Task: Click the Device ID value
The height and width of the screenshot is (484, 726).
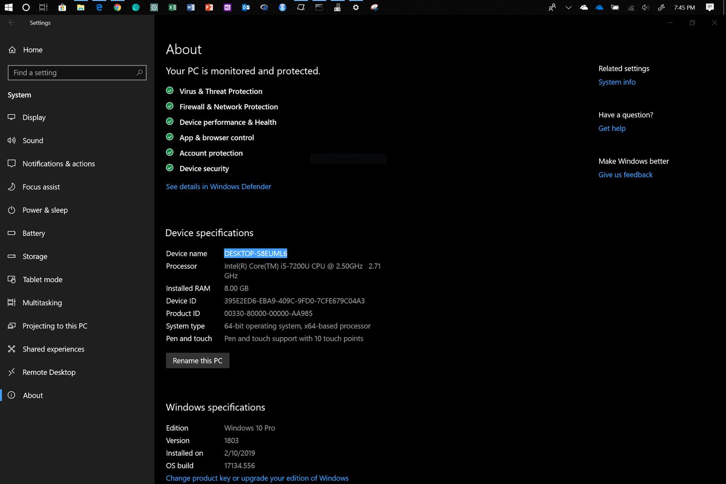Action: tap(294, 301)
